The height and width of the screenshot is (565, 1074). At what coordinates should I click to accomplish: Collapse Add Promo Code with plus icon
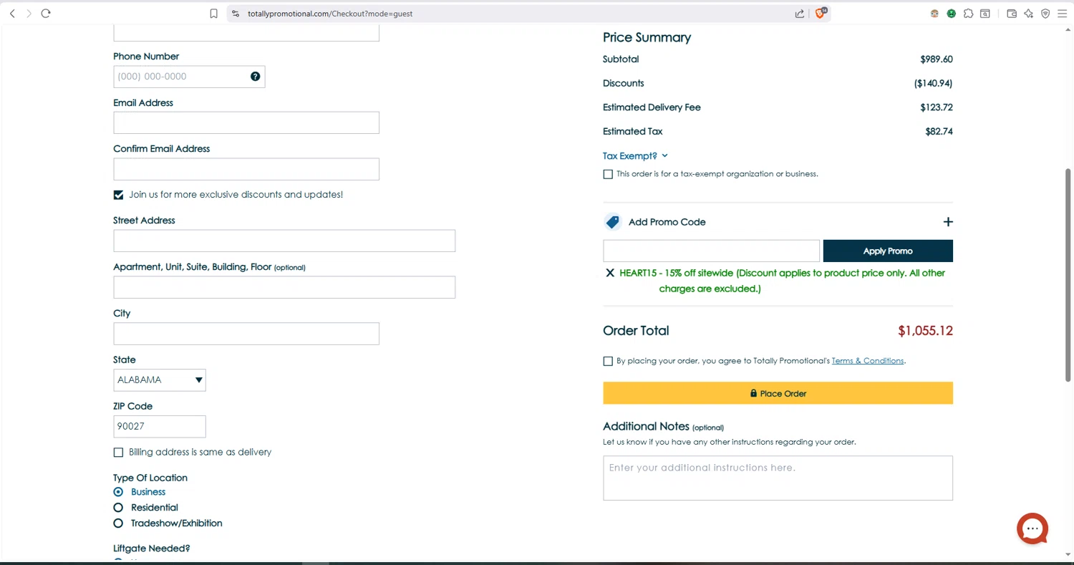(948, 222)
